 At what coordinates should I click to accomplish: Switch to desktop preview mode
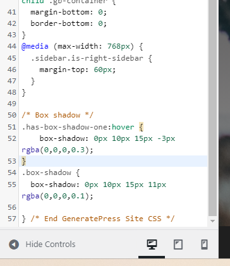coord(152,245)
